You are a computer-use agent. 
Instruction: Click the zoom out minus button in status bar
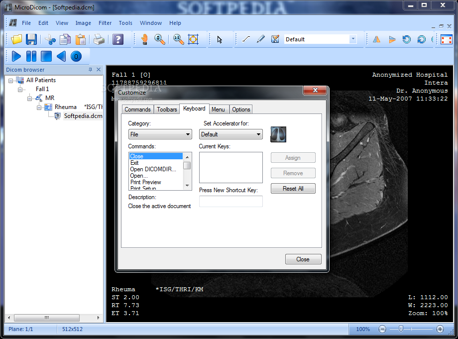pos(382,329)
